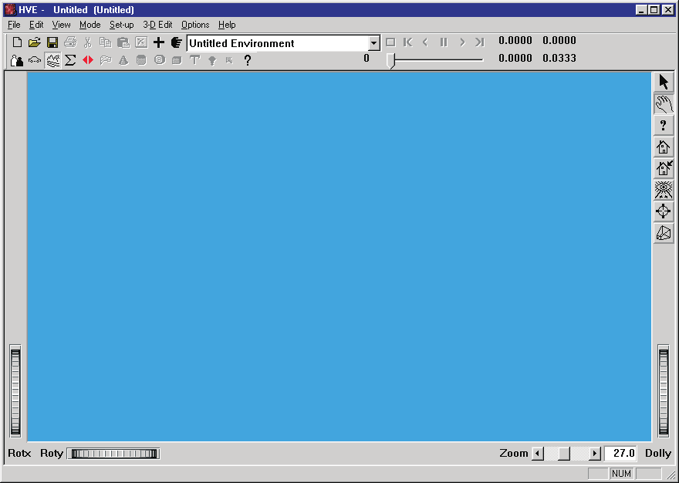Open the Set-up menu
The height and width of the screenshot is (483, 679).
[122, 25]
